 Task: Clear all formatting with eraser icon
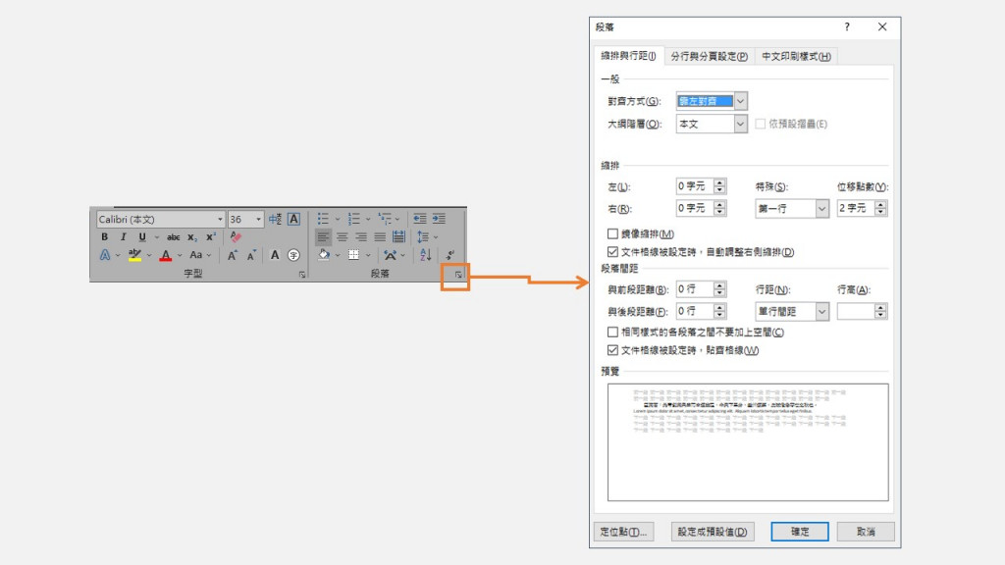coord(236,237)
